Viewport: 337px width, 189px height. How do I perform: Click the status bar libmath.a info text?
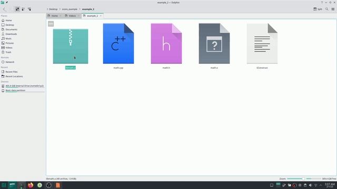click(x=61, y=178)
